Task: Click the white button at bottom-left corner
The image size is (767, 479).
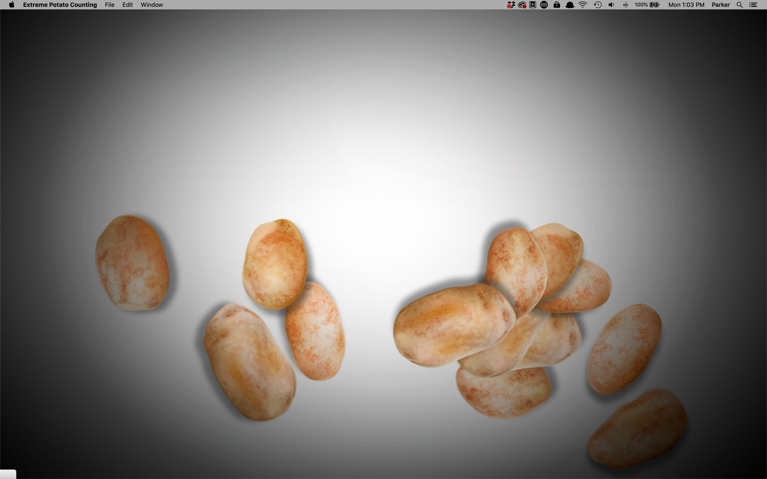Action: pyautogui.click(x=7, y=474)
